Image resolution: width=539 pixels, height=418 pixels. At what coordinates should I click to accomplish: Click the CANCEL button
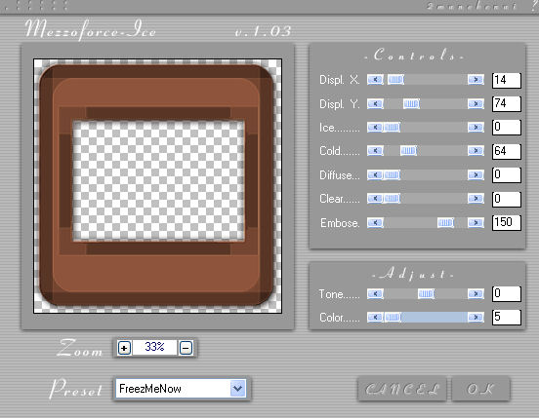coord(402,389)
